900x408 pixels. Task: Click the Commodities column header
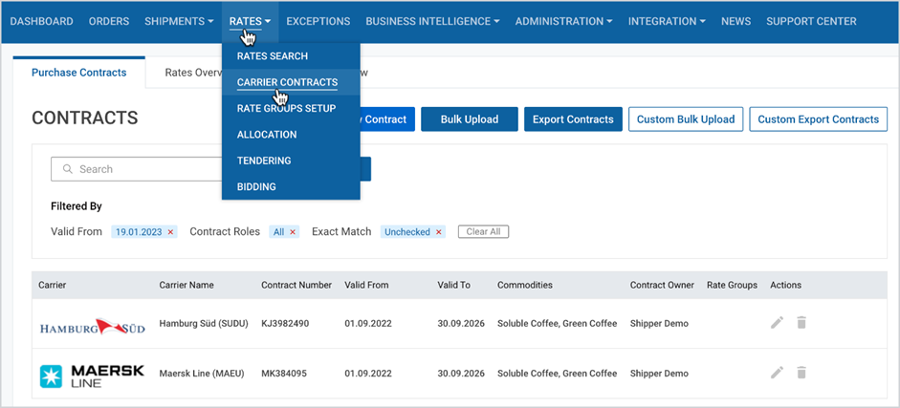pyautogui.click(x=525, y=285)
